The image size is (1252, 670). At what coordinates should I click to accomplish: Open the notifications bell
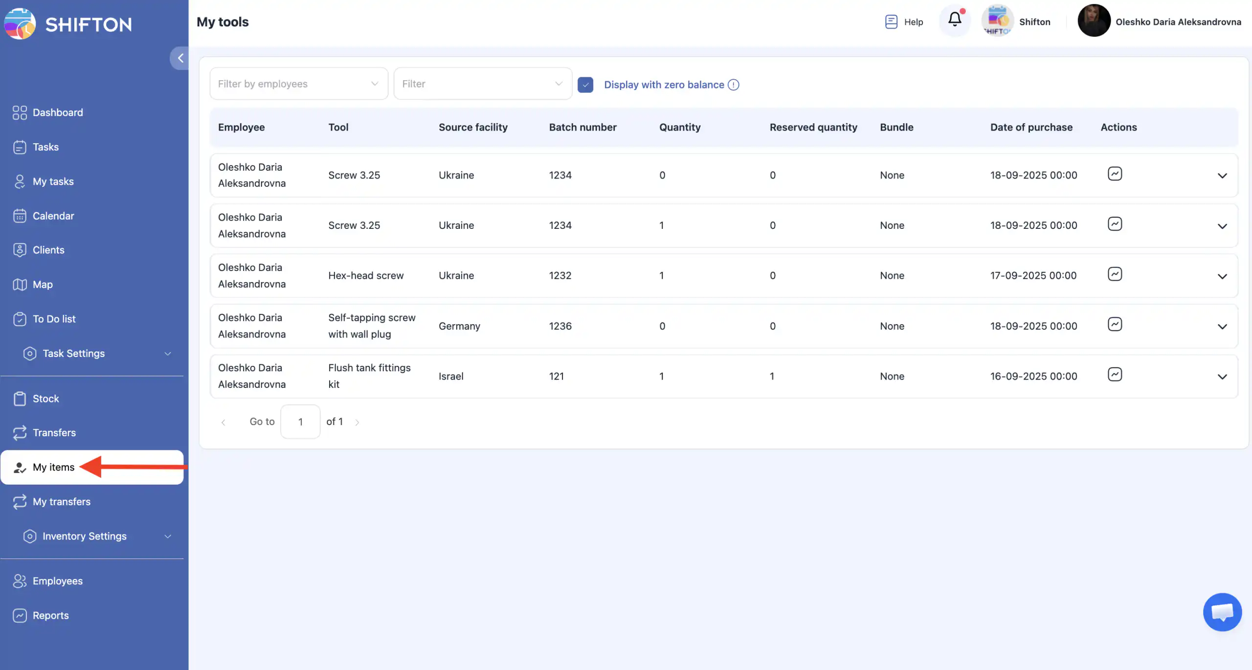[x=954, y=21]
